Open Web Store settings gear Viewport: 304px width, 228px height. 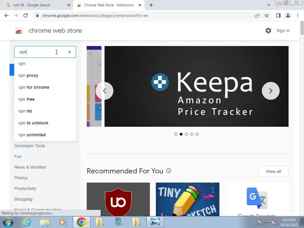[268, 31]
